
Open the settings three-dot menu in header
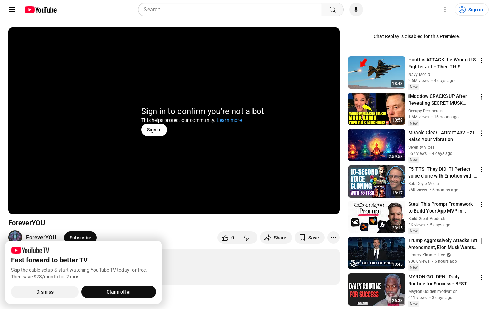pyautogui.click(x=445, y=10)
